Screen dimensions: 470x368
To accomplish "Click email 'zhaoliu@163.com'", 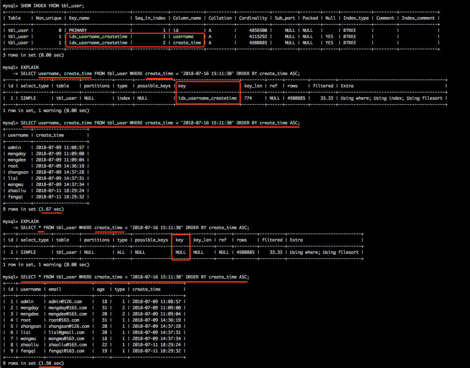I will tap(68, 345).
